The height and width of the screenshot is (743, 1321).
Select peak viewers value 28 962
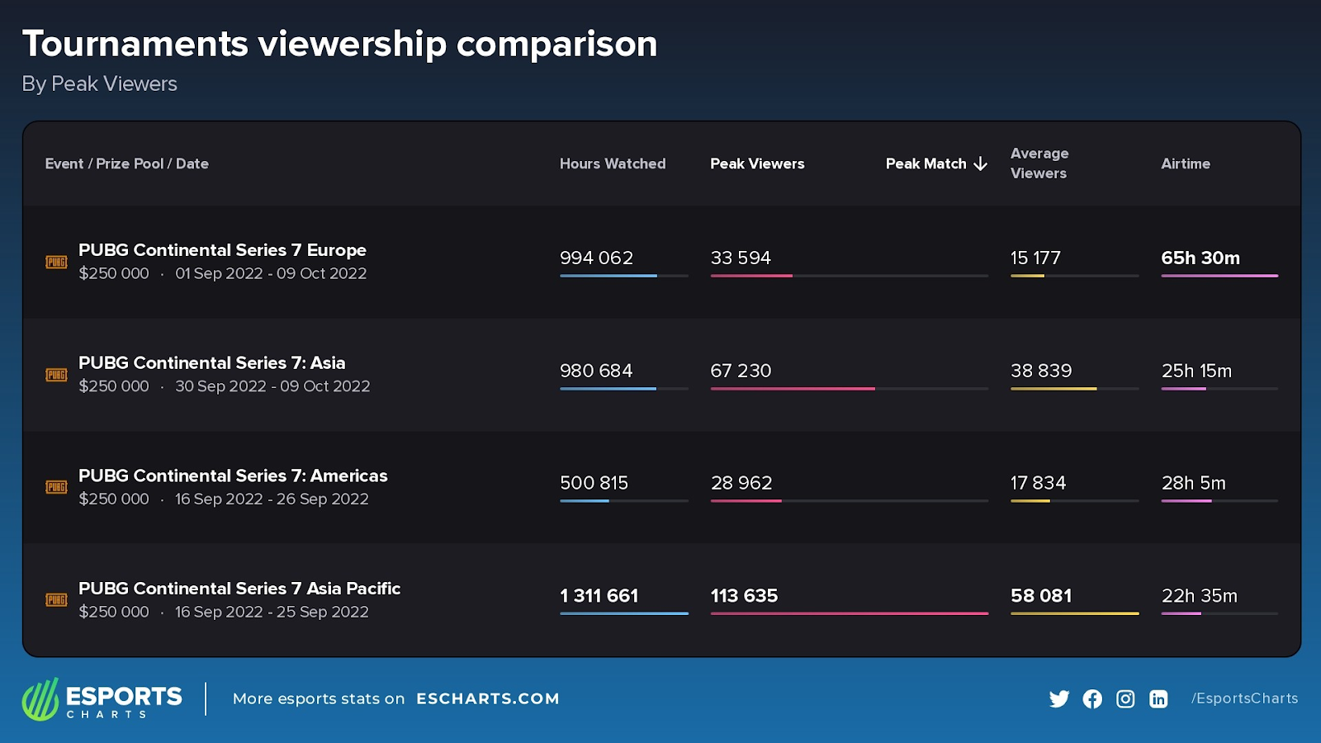click(x=741, y=483)
